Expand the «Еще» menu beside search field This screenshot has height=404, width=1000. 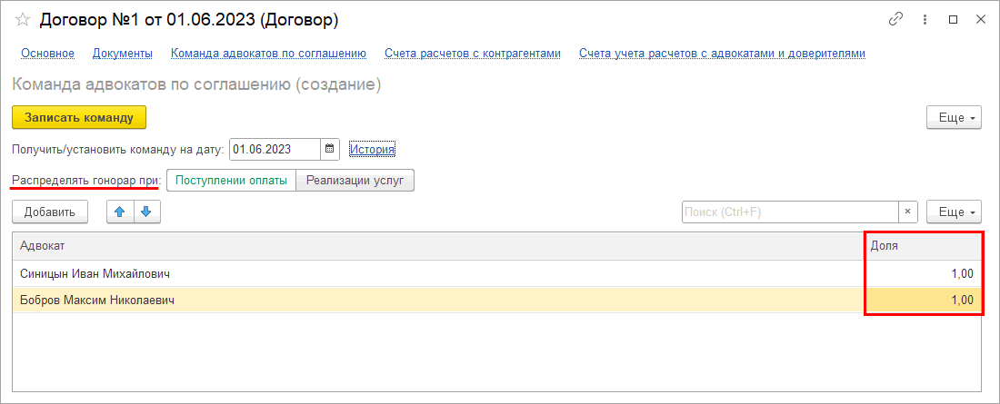pyautogui.click(x=954, y=212)
